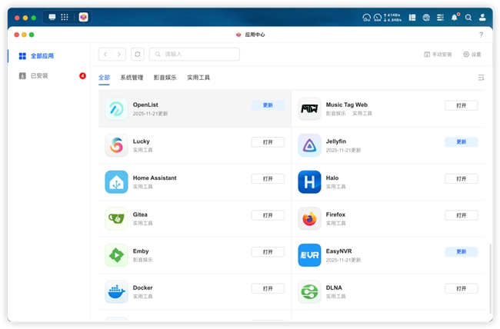Select 全部应用 in the sidebar
Screen dimensions: 500x329
click(48, 56)
